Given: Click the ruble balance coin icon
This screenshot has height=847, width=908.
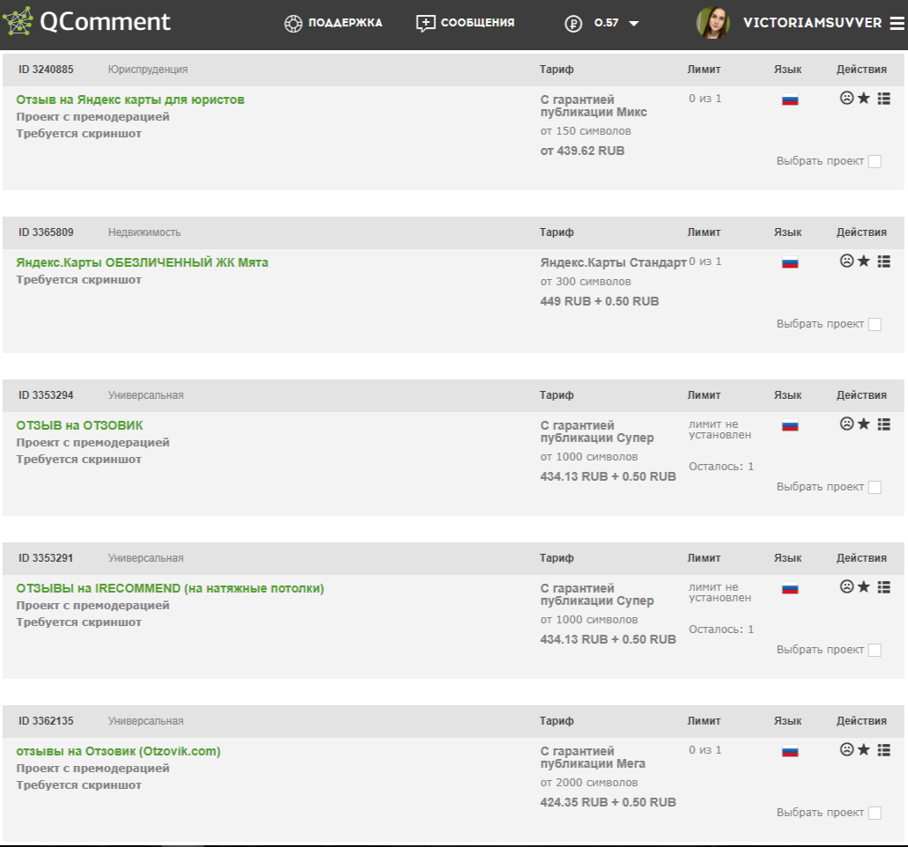Looking at the screenshot, I should 573,24.
